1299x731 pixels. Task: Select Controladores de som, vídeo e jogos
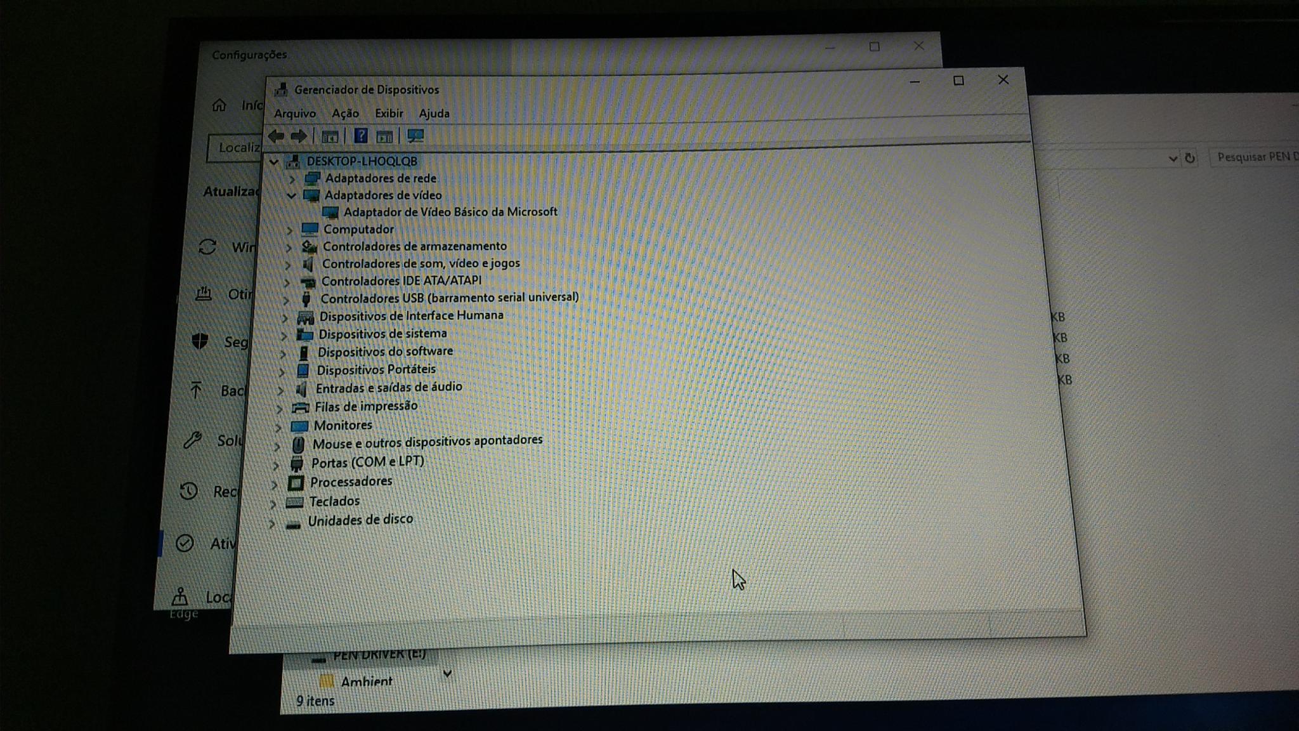tap(421, 263)
